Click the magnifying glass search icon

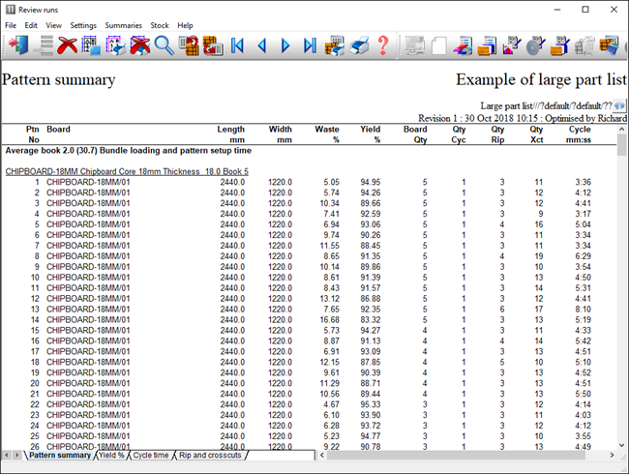[x=164, y=45]
